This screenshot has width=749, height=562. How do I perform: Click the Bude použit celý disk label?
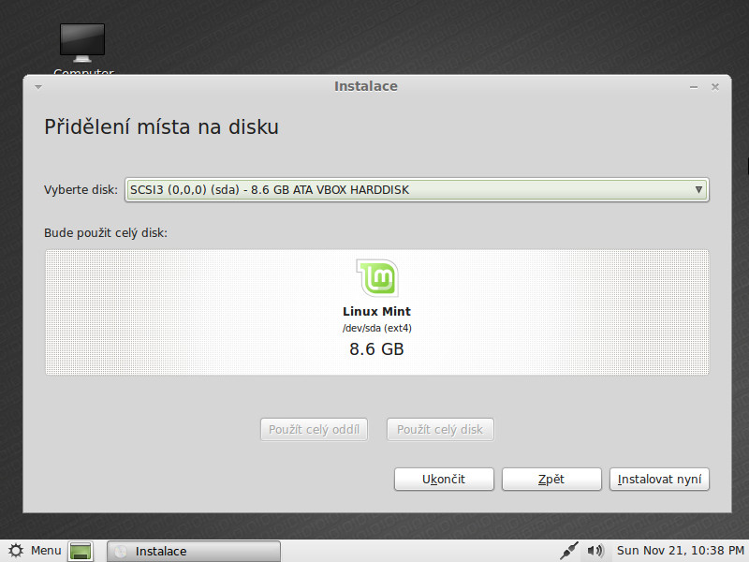coord(106,233)
